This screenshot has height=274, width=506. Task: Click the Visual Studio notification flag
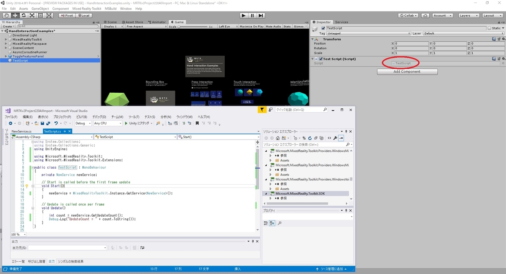coord(262,110)
